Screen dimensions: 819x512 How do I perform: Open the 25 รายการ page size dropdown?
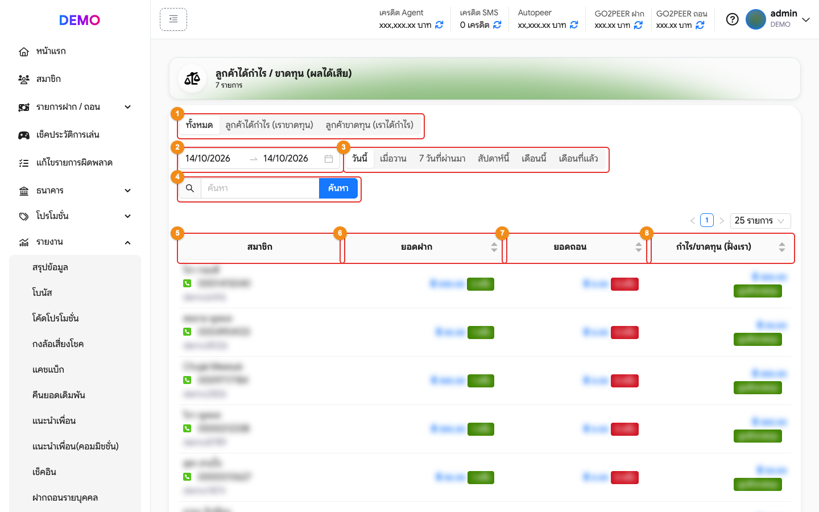(760, 221)
